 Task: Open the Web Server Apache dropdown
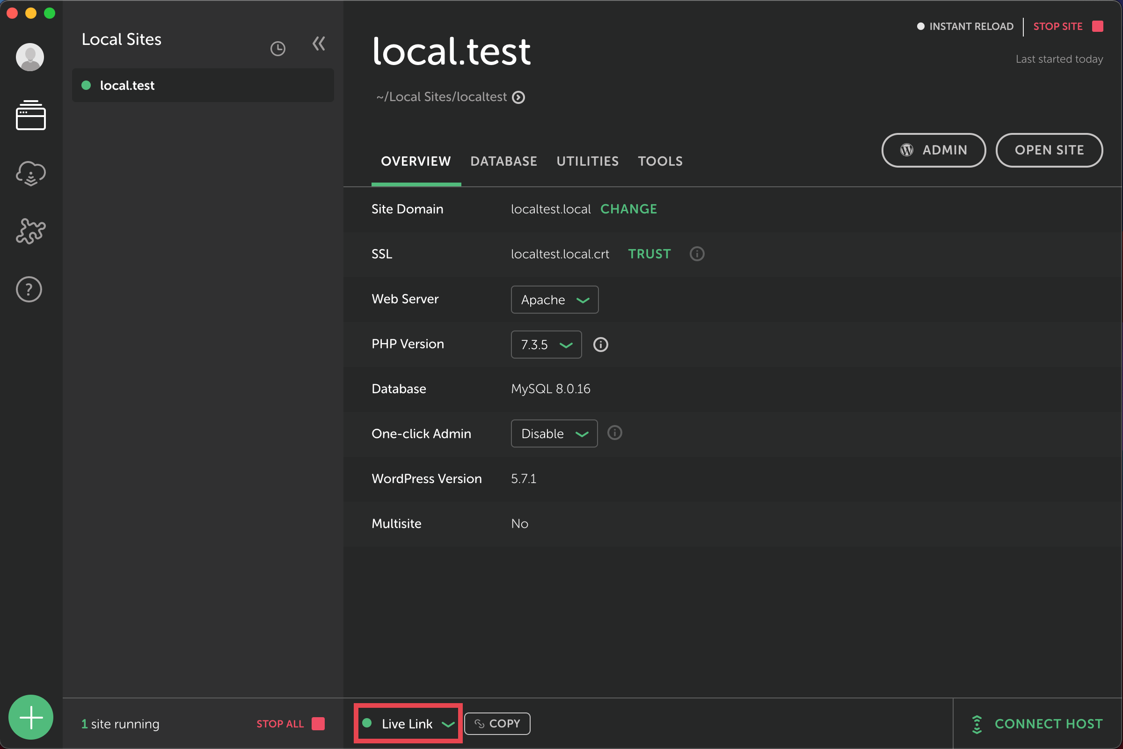point(554,300)
